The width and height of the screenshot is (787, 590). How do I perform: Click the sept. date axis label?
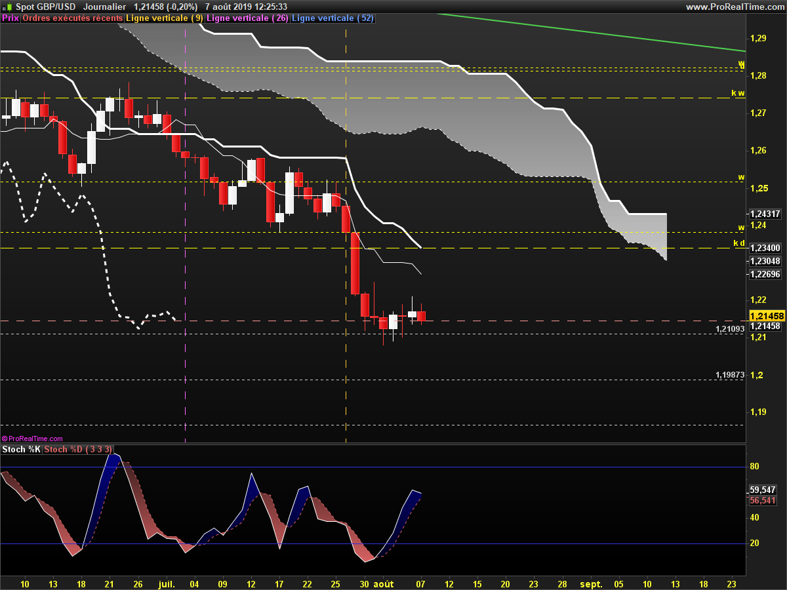coord(591,583)
